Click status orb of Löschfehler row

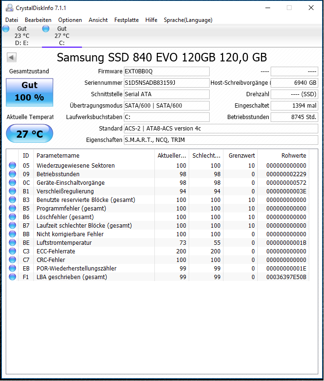[x=12, y=217]
